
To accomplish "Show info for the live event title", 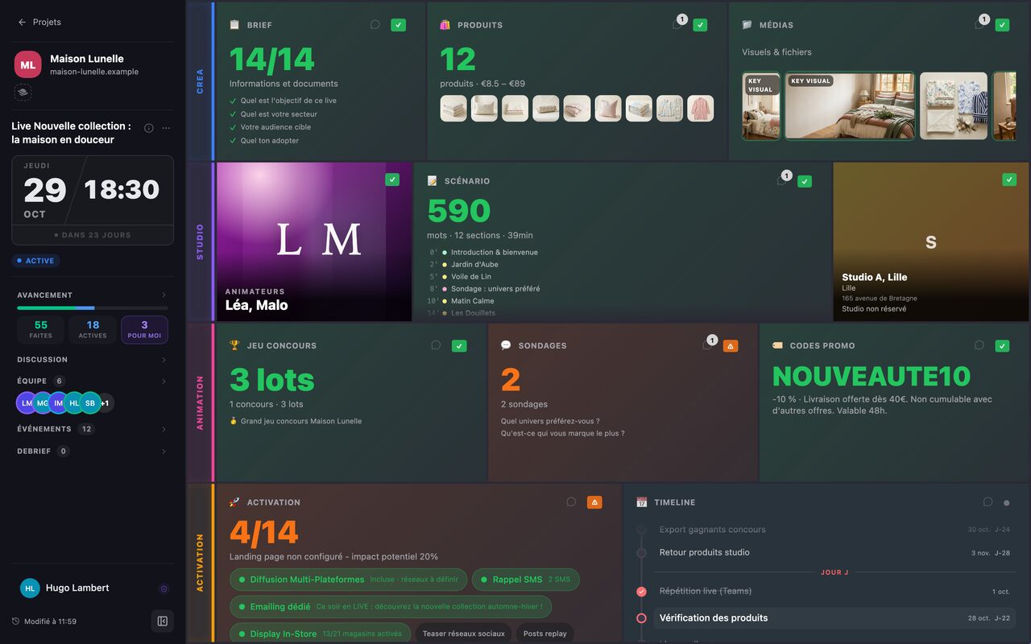I will click(x=149, y=128).
